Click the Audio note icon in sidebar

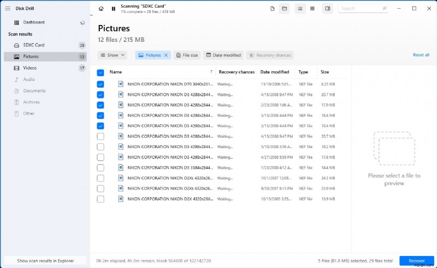coord(16,80)
